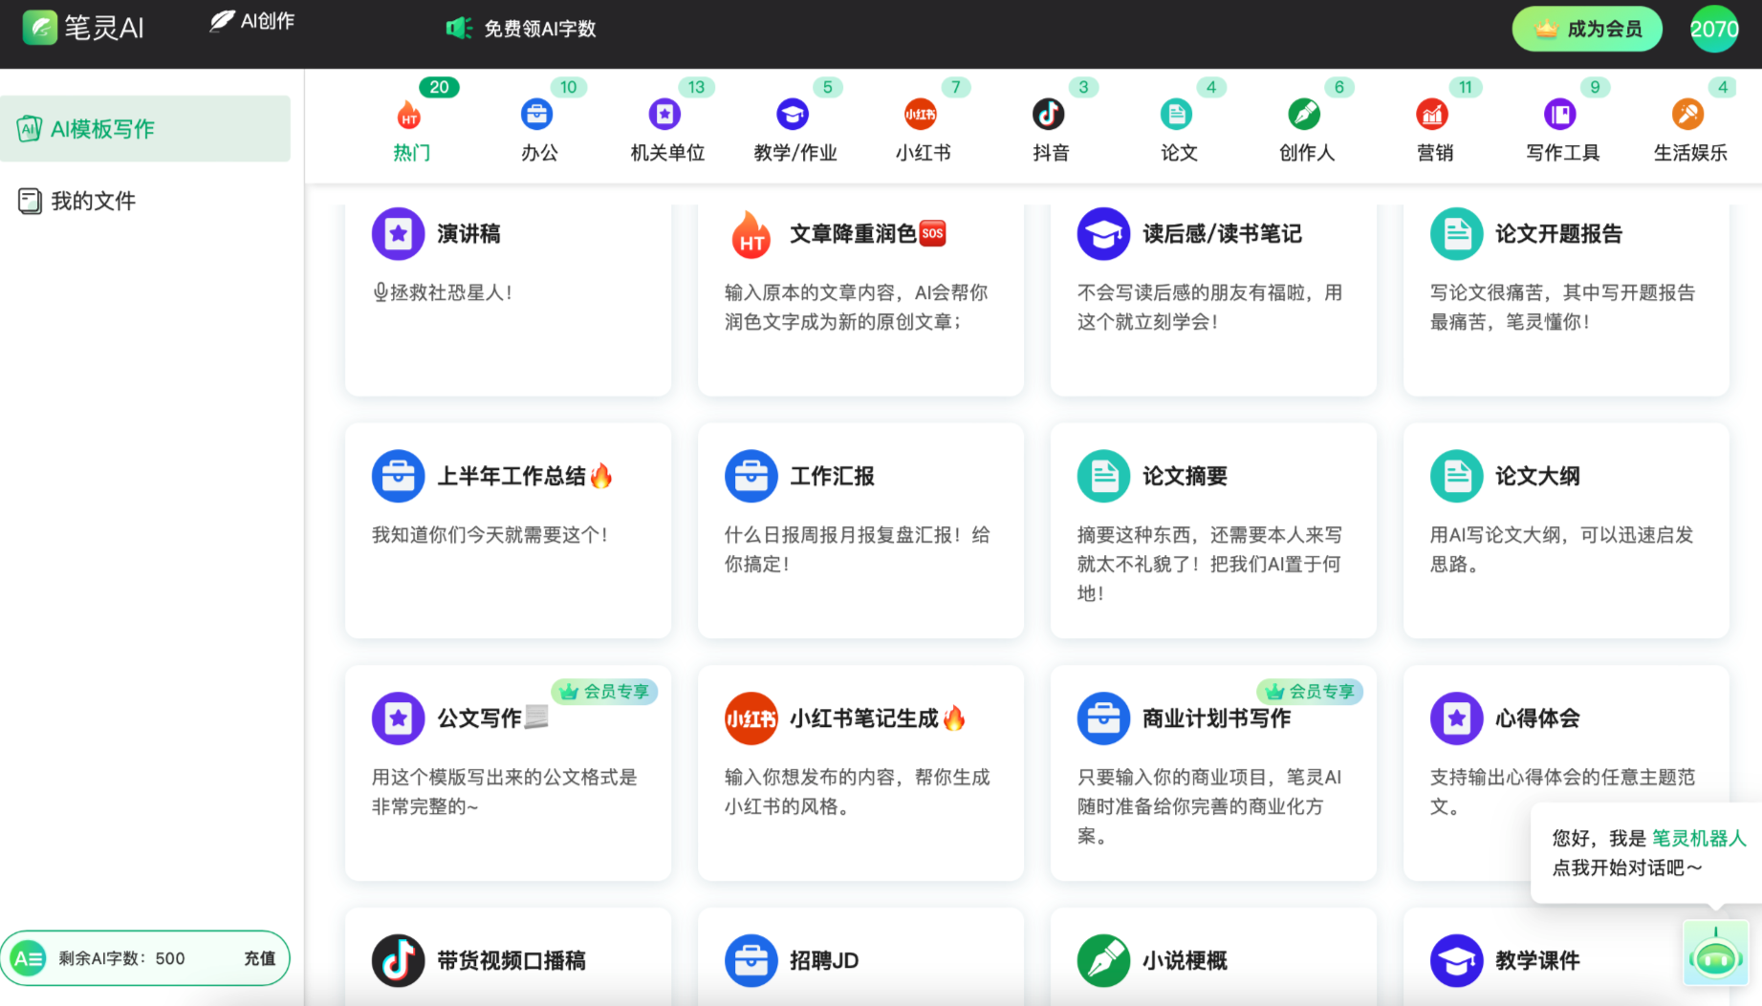Click the 论文大纲 document icon

click(x=1457, y=476)
